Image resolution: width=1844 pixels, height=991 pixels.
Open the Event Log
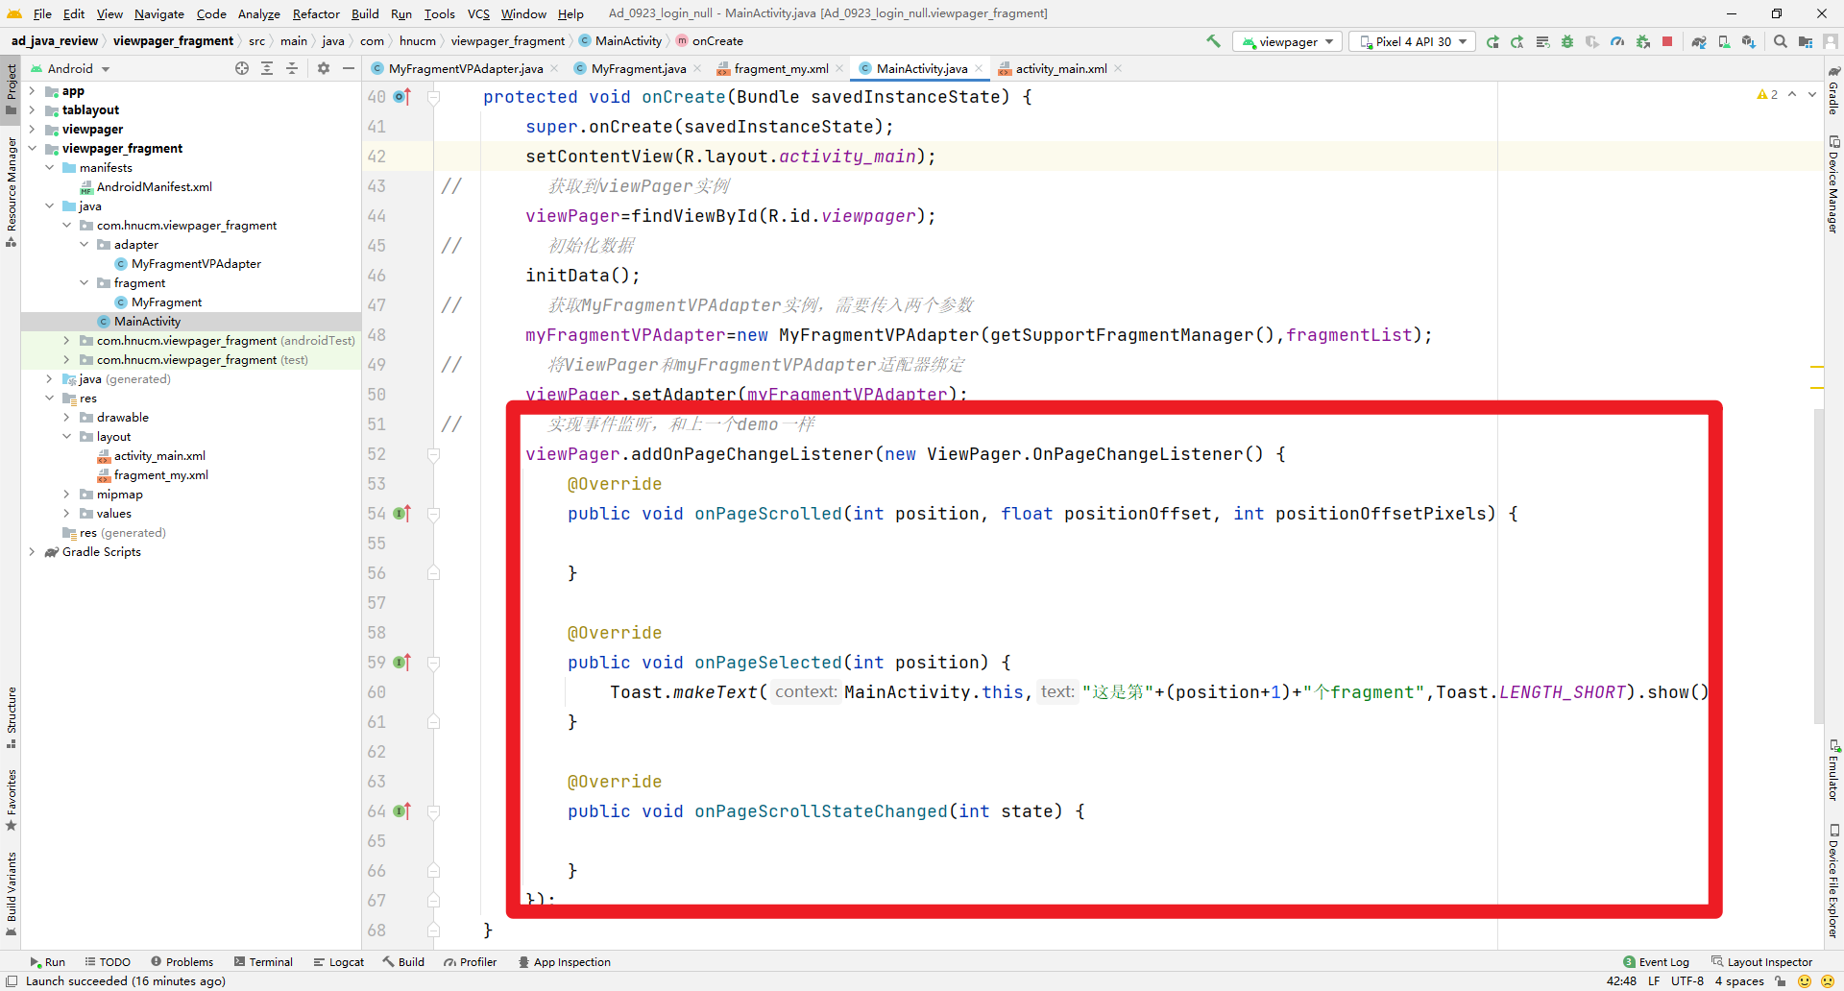1656,961
